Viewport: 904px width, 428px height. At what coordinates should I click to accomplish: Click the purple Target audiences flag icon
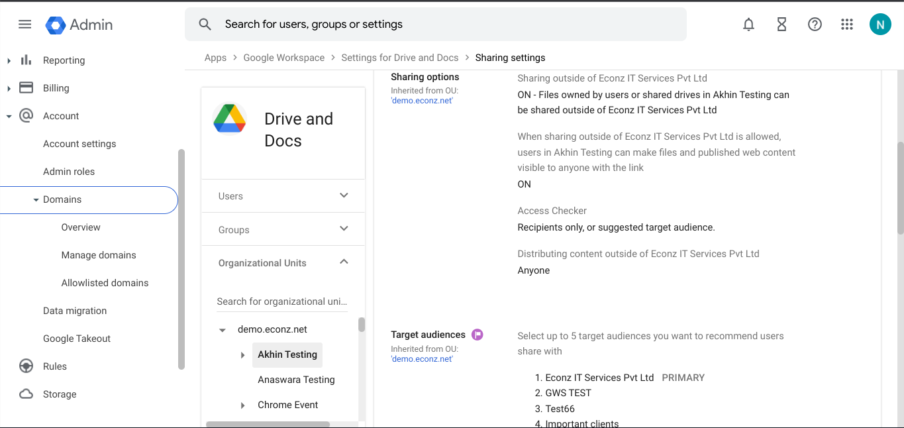pyautogui.click(x=477, y=335)
